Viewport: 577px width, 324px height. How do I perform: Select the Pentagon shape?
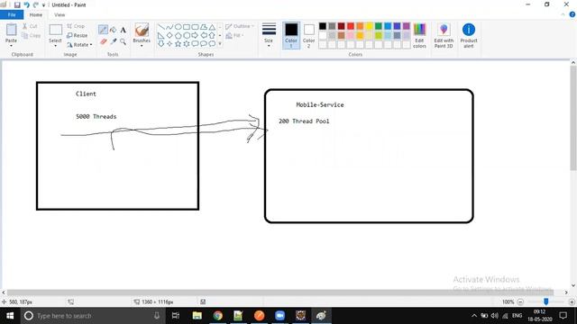pyautogui.click(x=179, y=35)
